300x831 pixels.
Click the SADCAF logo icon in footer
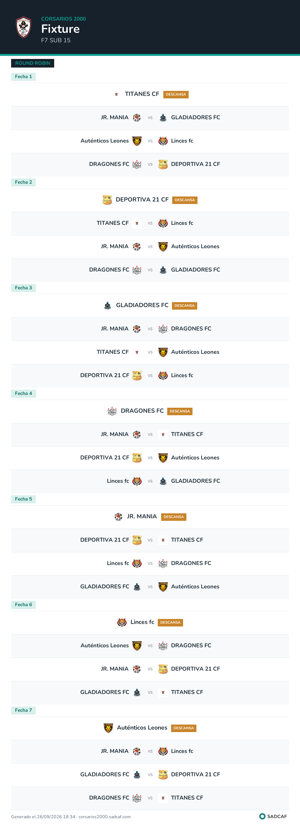262,817
